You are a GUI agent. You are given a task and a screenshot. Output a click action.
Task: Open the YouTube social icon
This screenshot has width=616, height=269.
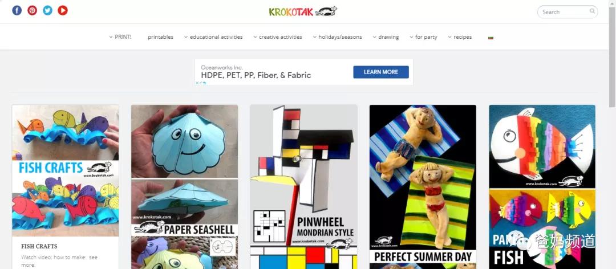tap(63, 11)
